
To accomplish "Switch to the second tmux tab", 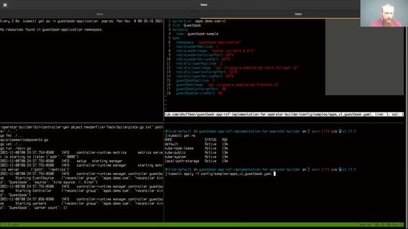I will point(298,14).
